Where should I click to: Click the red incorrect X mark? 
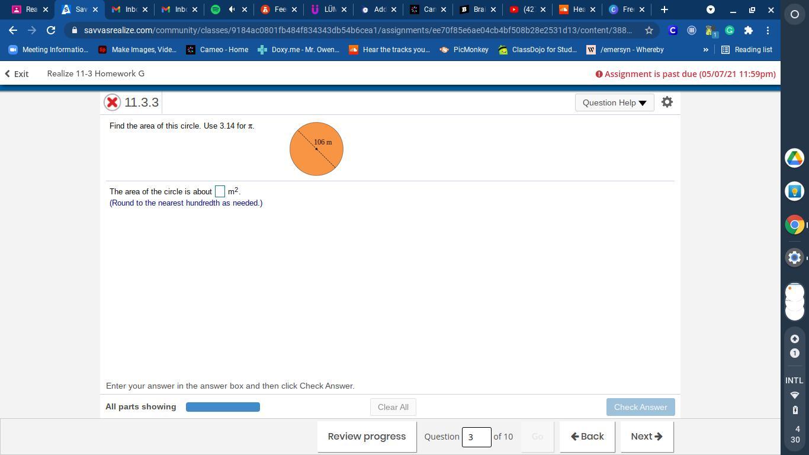(x=112, y=102)
